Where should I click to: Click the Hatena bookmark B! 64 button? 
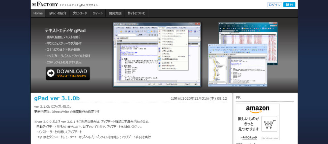coord(289,5)
